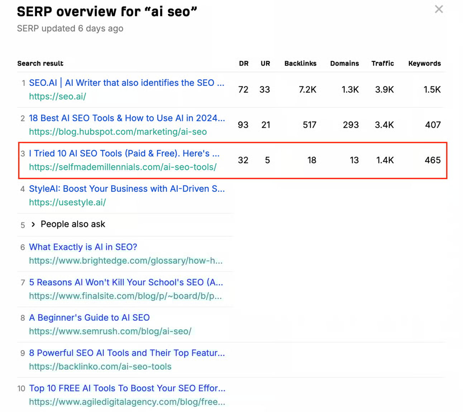Click the 3.4K traffic value
This screenshot has width=463, height=412.
click(384, 125)
